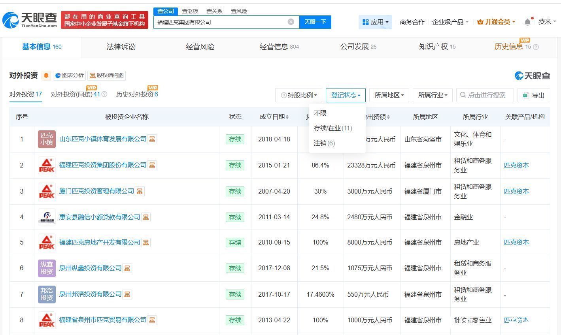Open company link 泉州纵鑫投资有限公司
561x335 pixels.
pyautogui.click(x=90, y=268)
